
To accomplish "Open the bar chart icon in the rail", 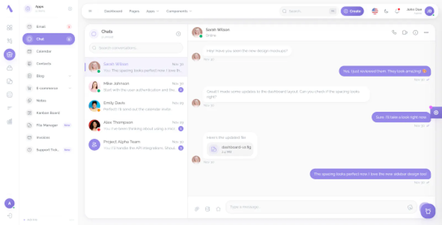I will click(x=9, y=121).
